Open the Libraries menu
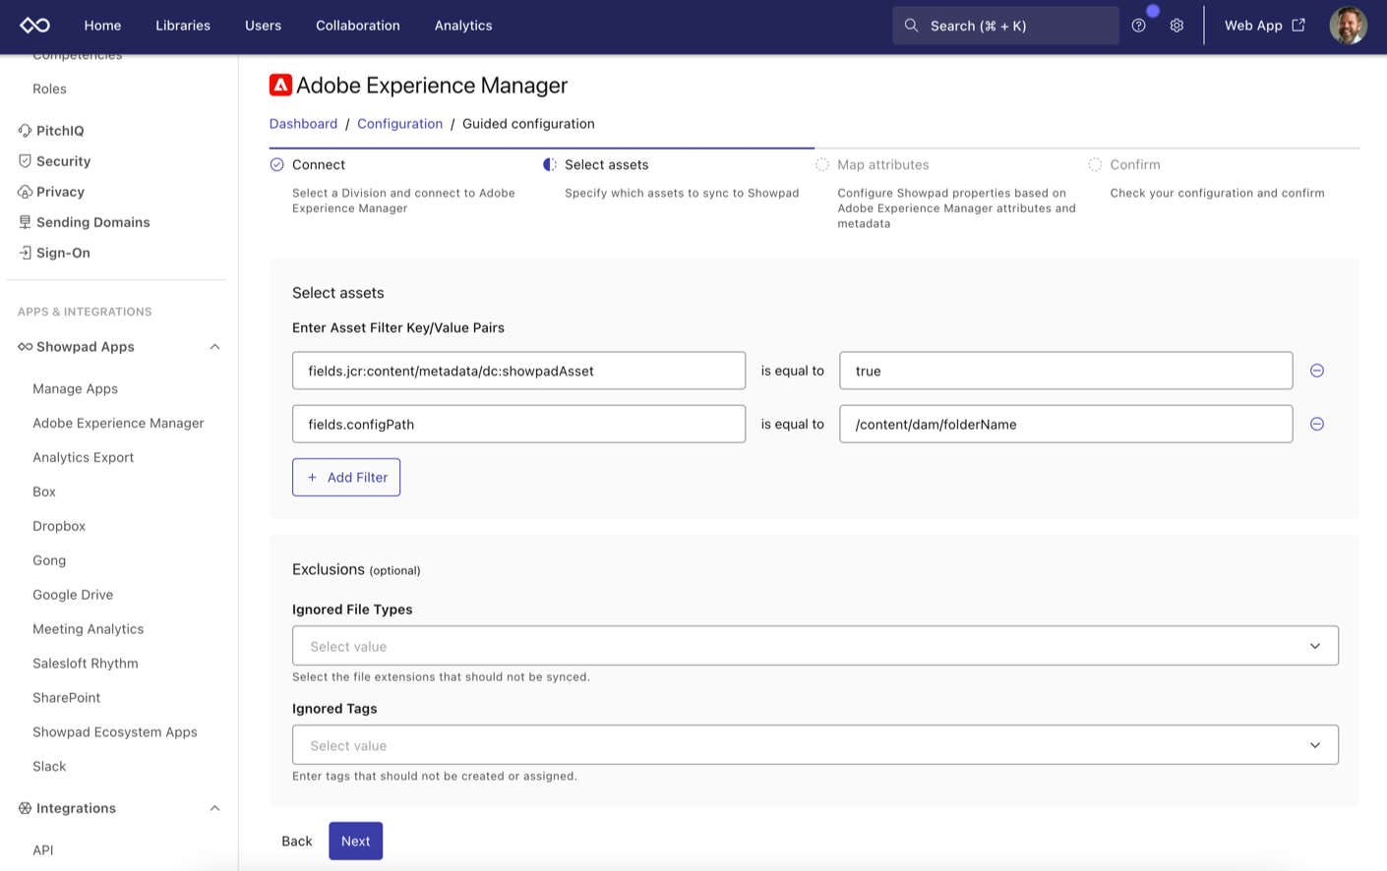1387x871 pixels. 183,26
